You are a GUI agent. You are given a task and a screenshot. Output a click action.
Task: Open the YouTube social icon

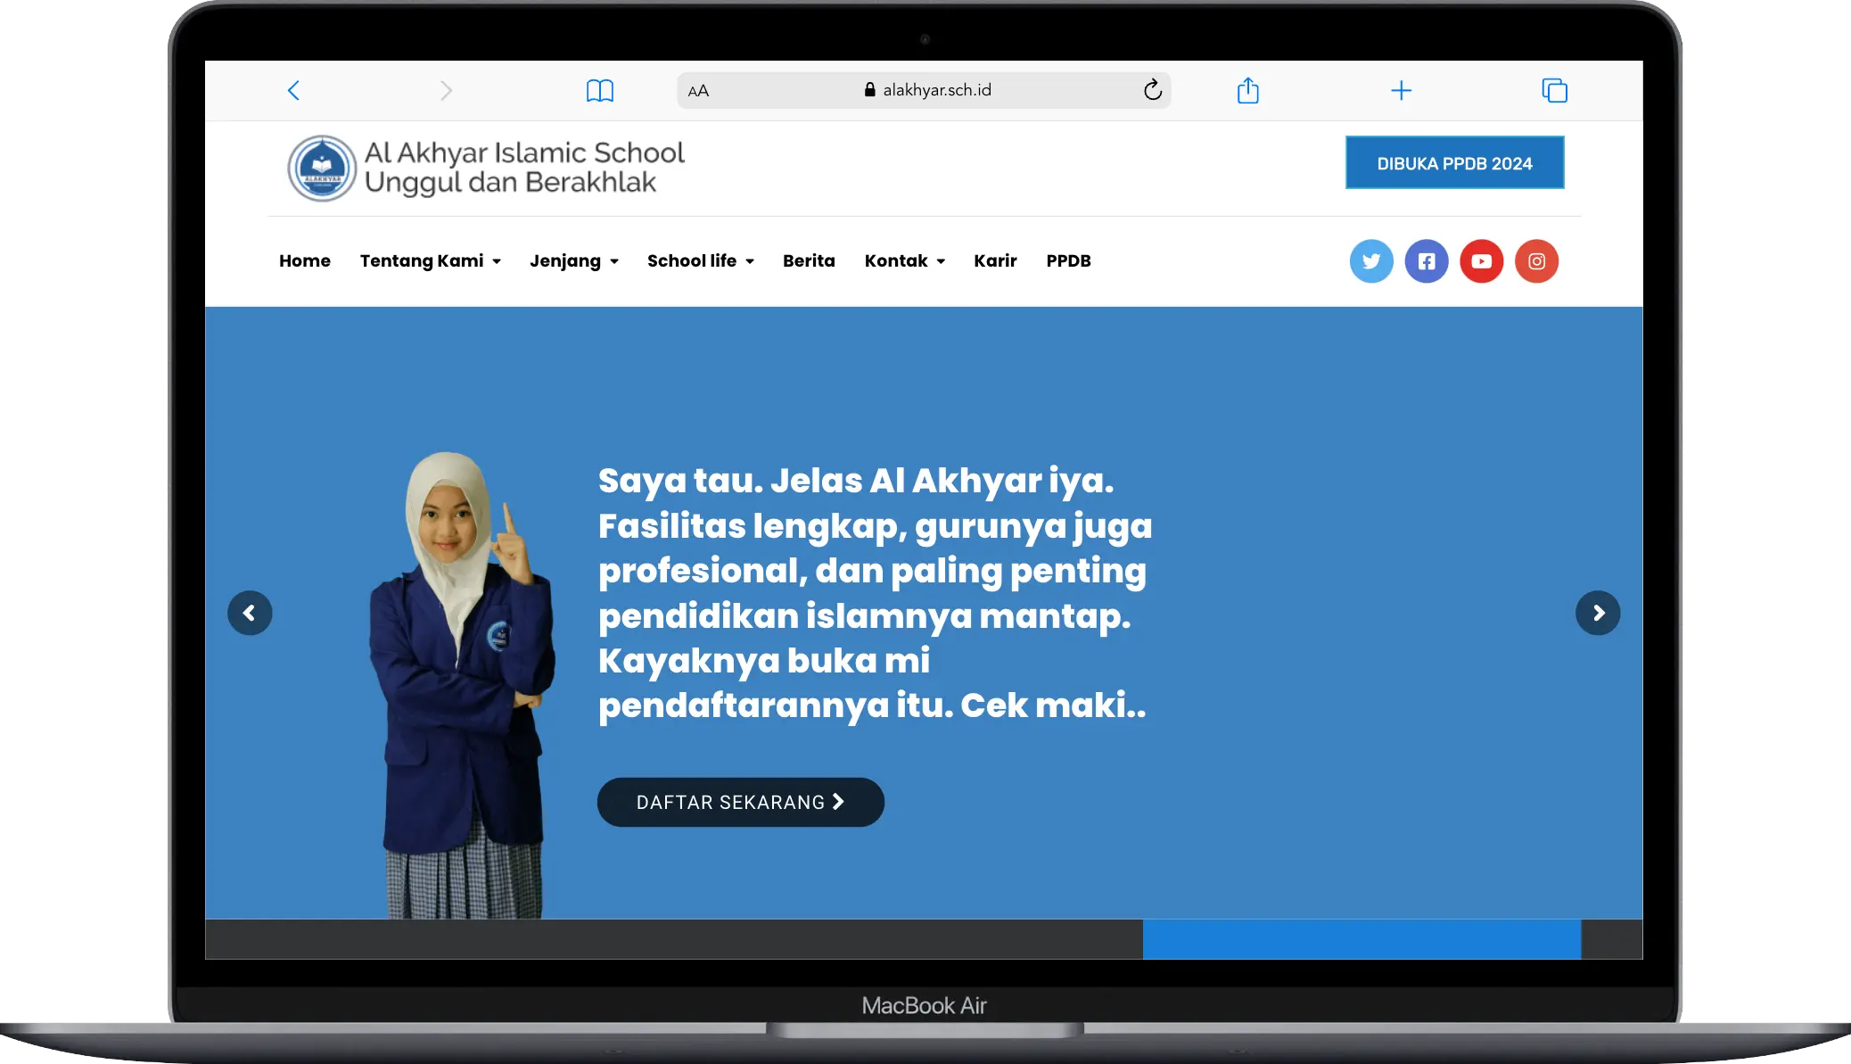click(1481, 261)
